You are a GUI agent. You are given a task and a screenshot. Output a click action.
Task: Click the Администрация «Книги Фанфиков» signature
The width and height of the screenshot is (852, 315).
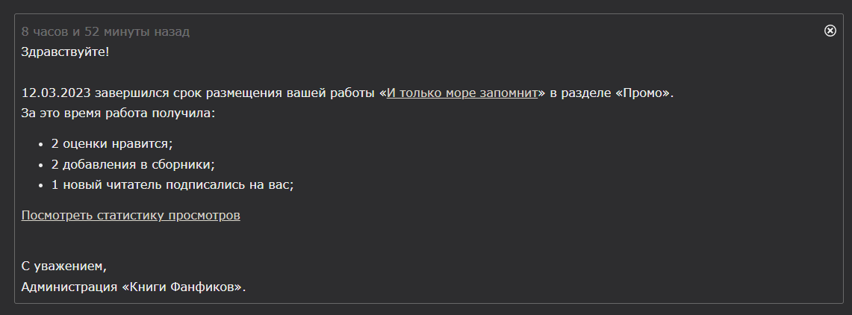click(x=133, y=287)
